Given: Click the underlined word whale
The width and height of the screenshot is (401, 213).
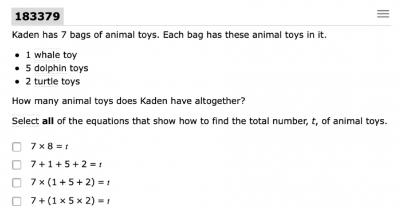Looking at the screenshot, I should (x=48, y=55).
